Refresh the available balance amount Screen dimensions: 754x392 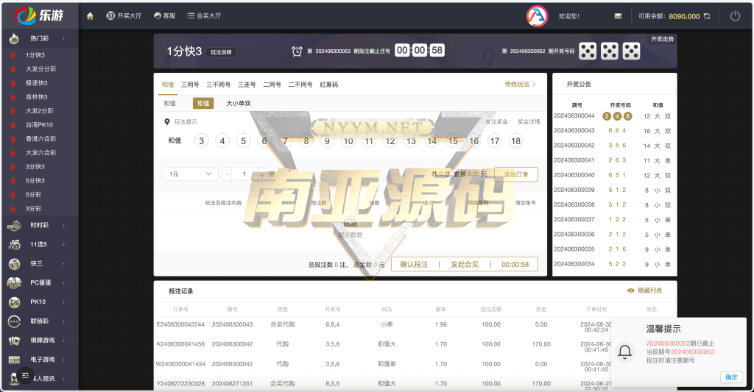[x=707, y=15]
